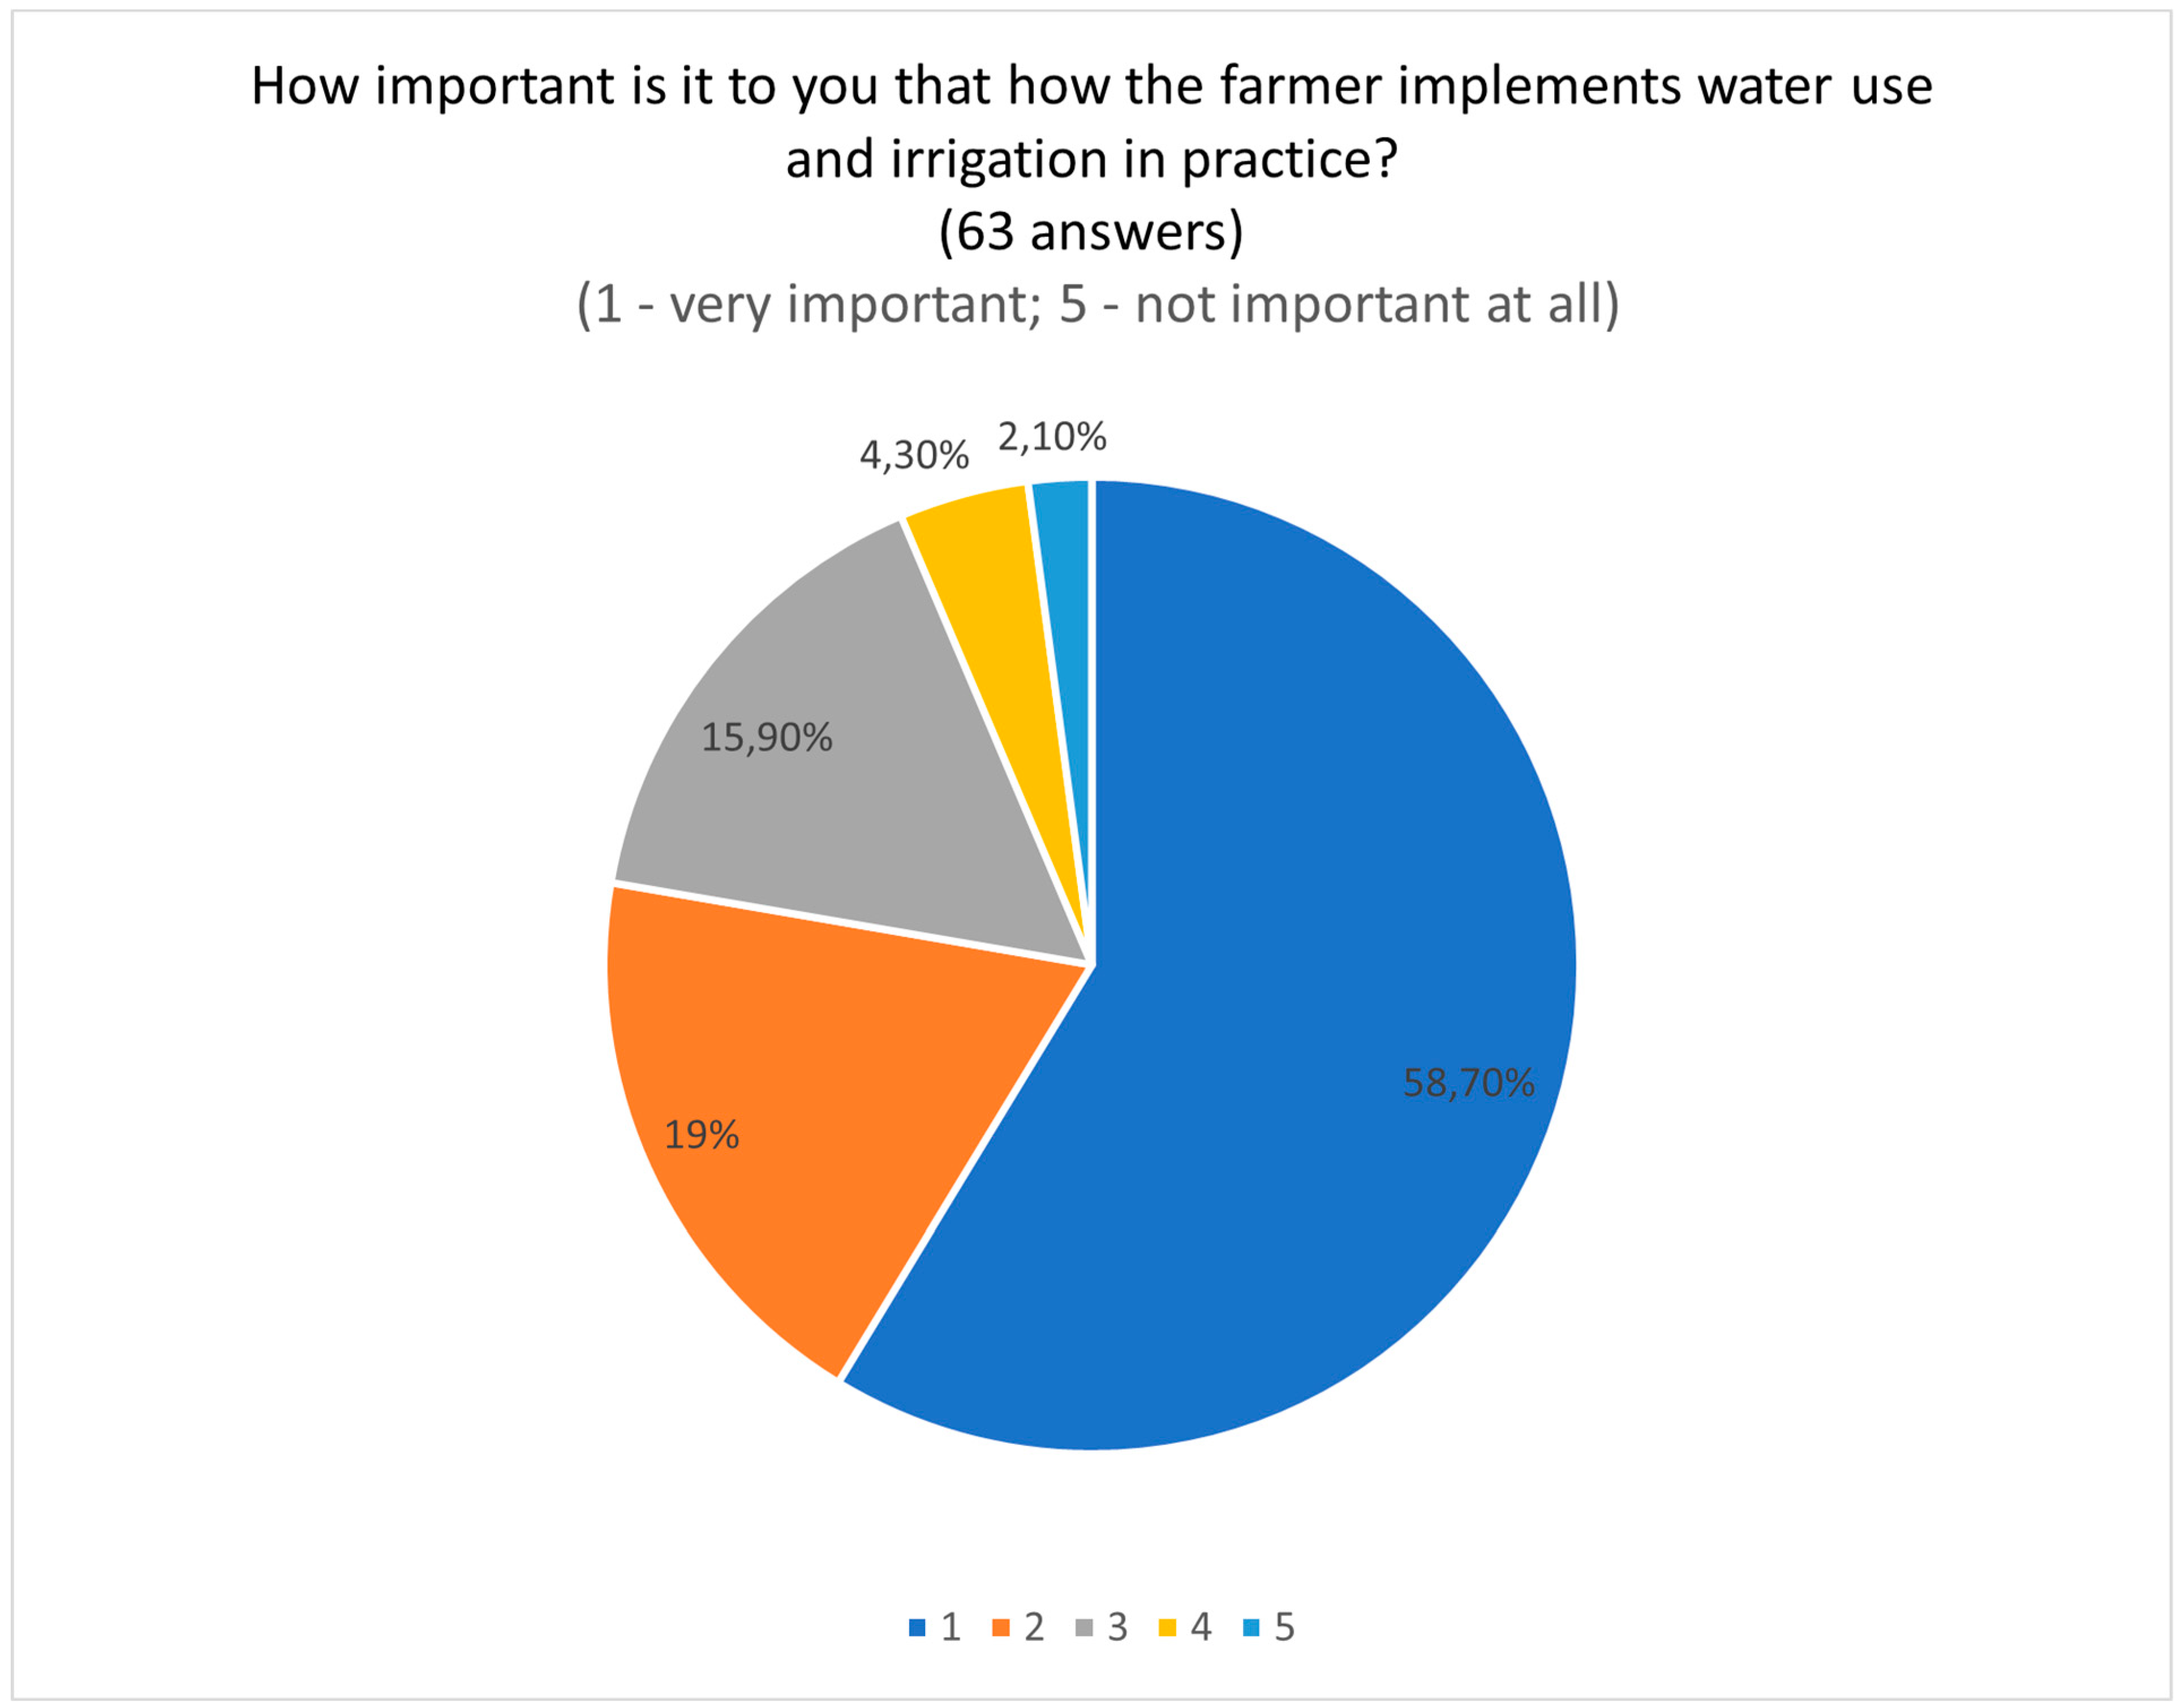
Task: Click the 15,90% data label
Action: tap(767, 738)
